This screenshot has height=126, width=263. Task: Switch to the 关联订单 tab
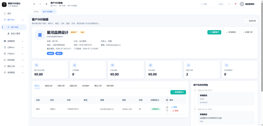click(x=61, y=86)
